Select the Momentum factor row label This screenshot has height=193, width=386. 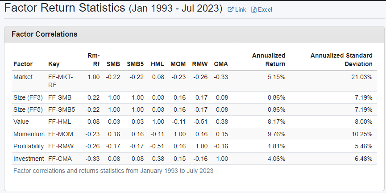(x=29, y=134)
